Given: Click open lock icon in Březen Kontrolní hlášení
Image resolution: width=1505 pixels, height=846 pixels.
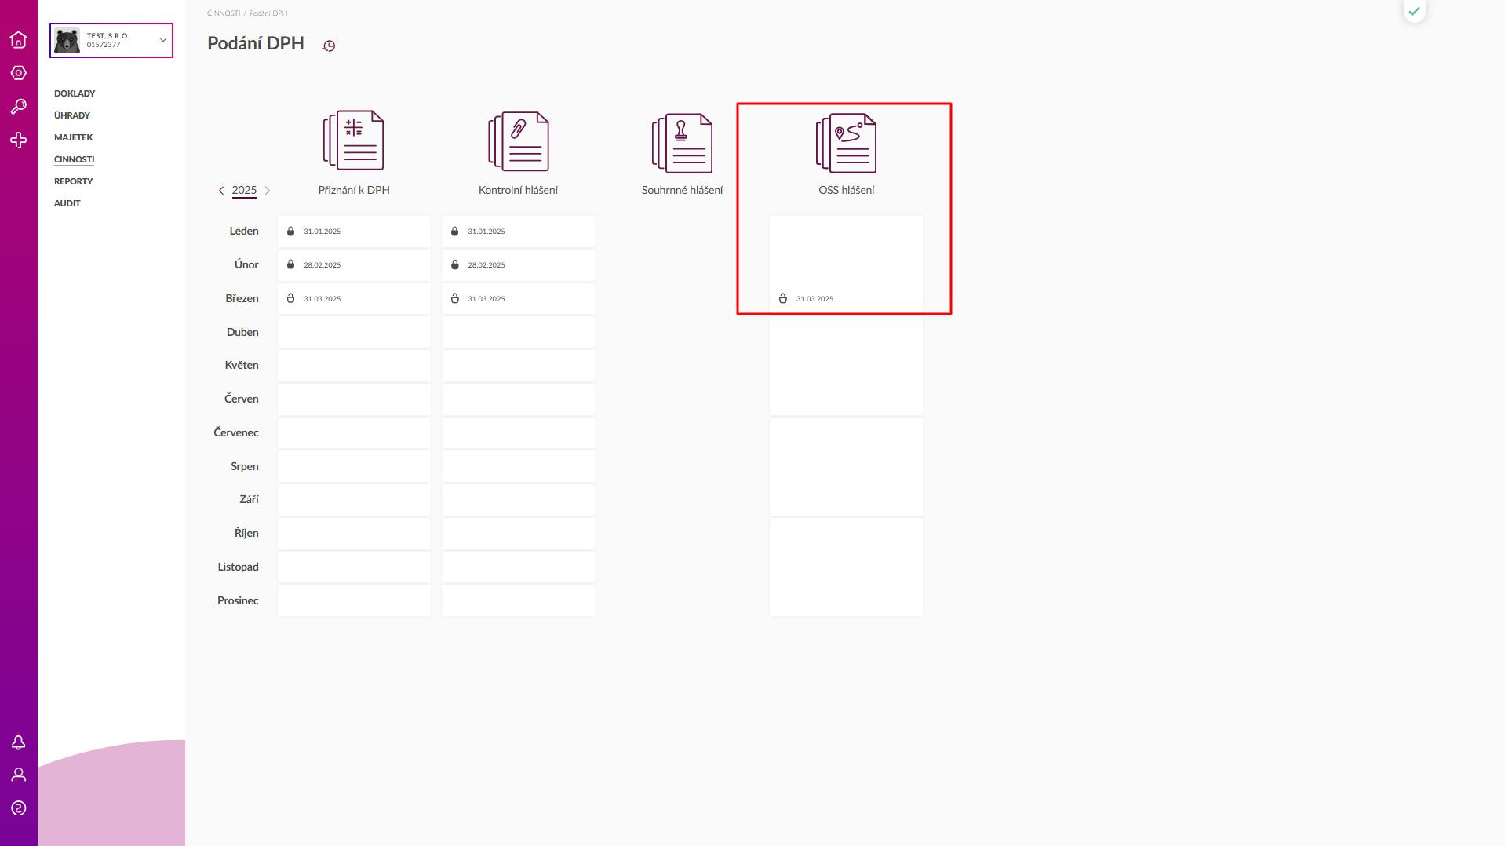Looking at the screenshot, I should point(454,298).
